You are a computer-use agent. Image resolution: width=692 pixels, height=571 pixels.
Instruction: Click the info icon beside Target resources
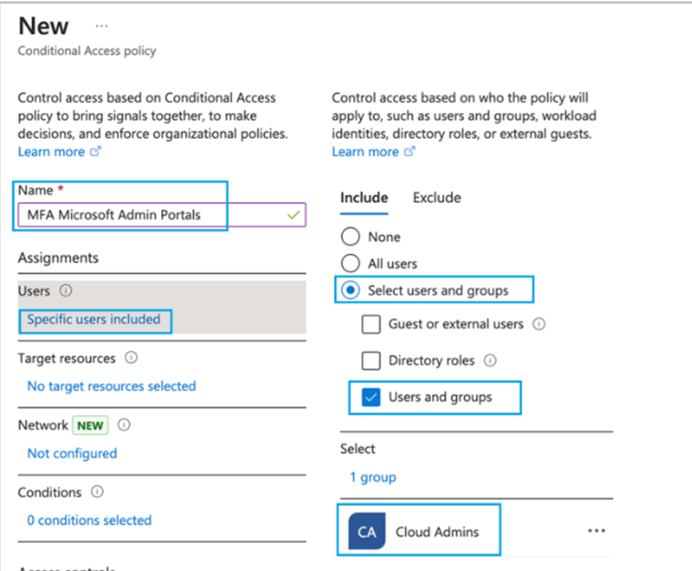tap(131, 359)
